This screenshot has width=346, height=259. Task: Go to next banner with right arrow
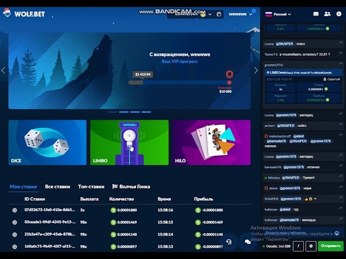[256, 70]
